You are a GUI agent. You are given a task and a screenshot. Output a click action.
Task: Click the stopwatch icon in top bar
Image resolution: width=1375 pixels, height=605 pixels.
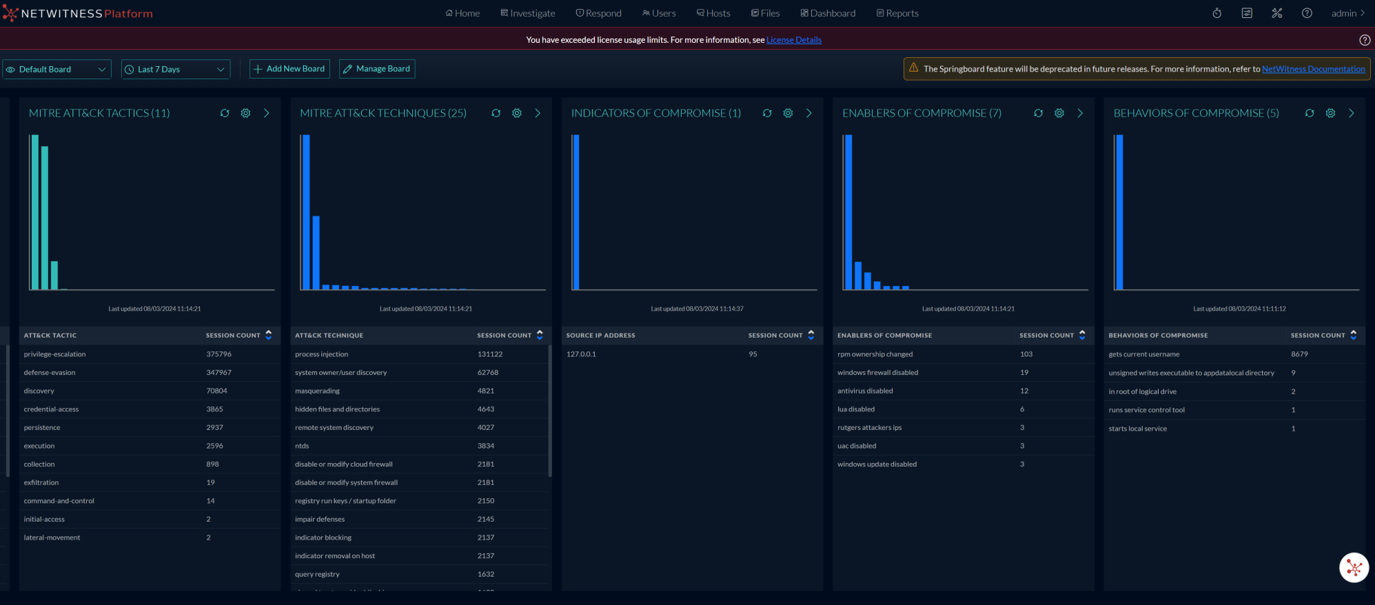point(1217,13)
